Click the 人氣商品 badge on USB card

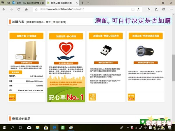92,97
